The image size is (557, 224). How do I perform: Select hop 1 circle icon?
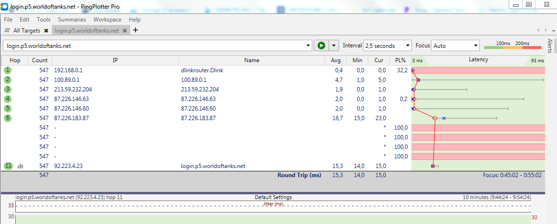(x=8, y=70)
